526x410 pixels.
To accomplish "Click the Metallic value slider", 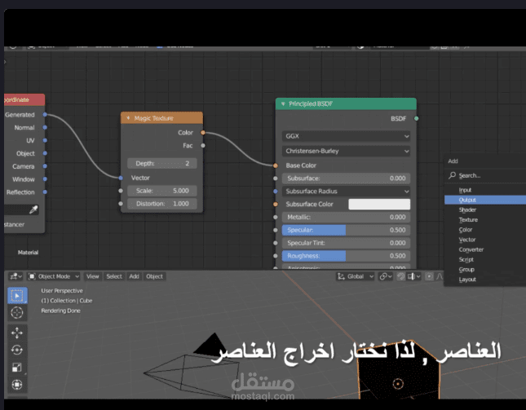I will [347, 218].
